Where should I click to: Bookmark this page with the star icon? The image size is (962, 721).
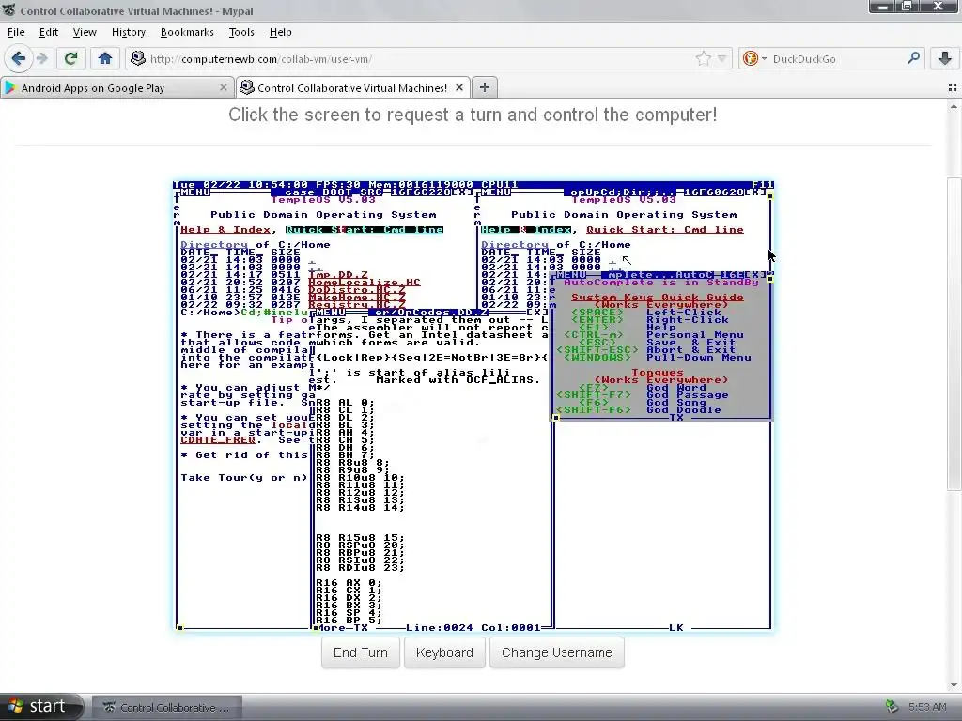click(x=703, y=58)
